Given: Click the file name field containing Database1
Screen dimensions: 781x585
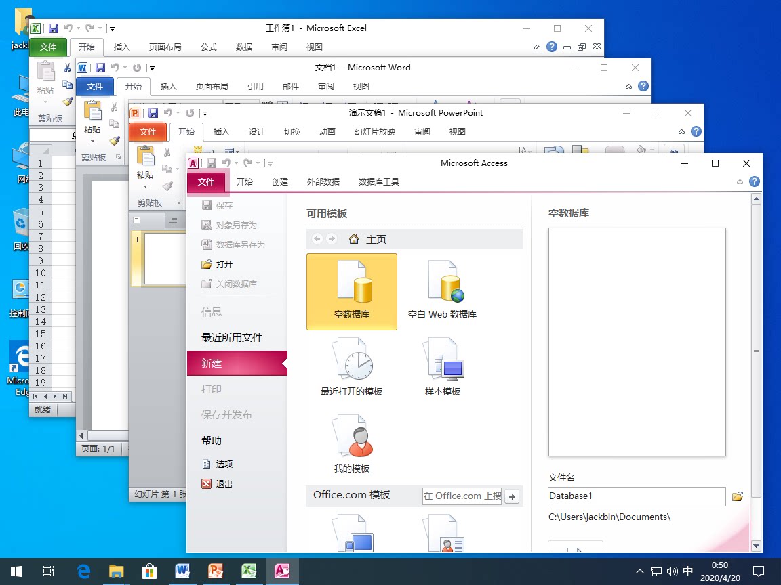Looking at the screenshot, I should tap(636, 496).
